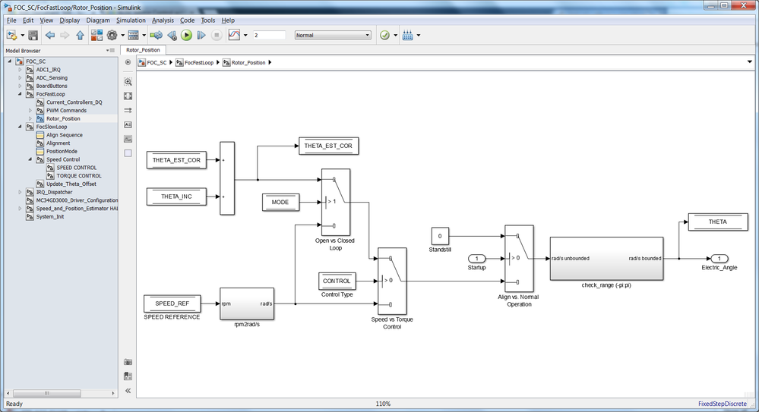The image size is (759, 412).
Task: Toggle Sample Time Display arrows icon
Action: click(128, 110)
